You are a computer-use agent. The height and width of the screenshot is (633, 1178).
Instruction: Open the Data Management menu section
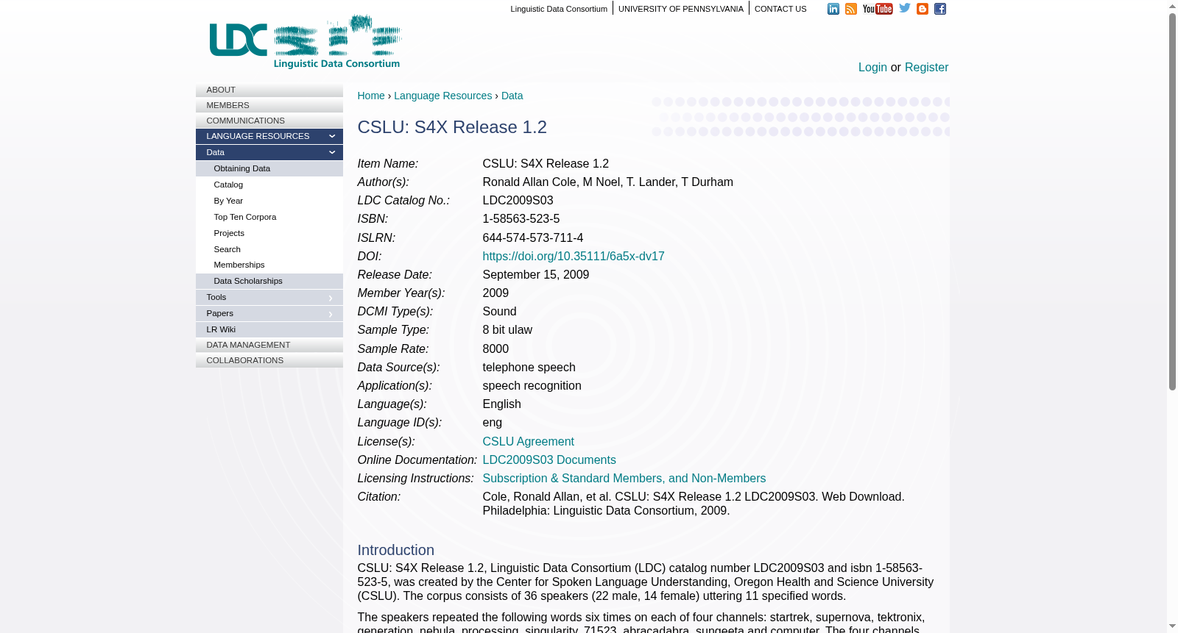[269, 345]
